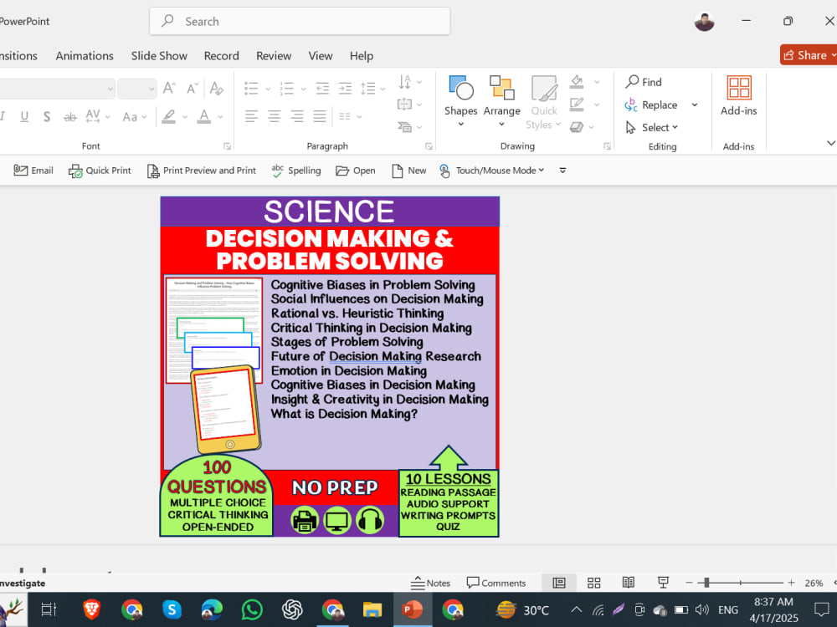Open the font color dropdown arrow

point(220,116)
